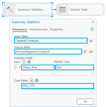The image size is (106, 107).
Task: Open the VEG_TYPE case field dropdown
Action: click(x=91, y=86)
